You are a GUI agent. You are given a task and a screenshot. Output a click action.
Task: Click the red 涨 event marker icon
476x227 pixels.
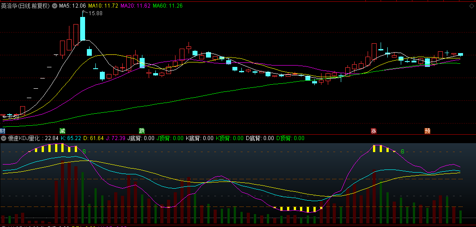374,131
